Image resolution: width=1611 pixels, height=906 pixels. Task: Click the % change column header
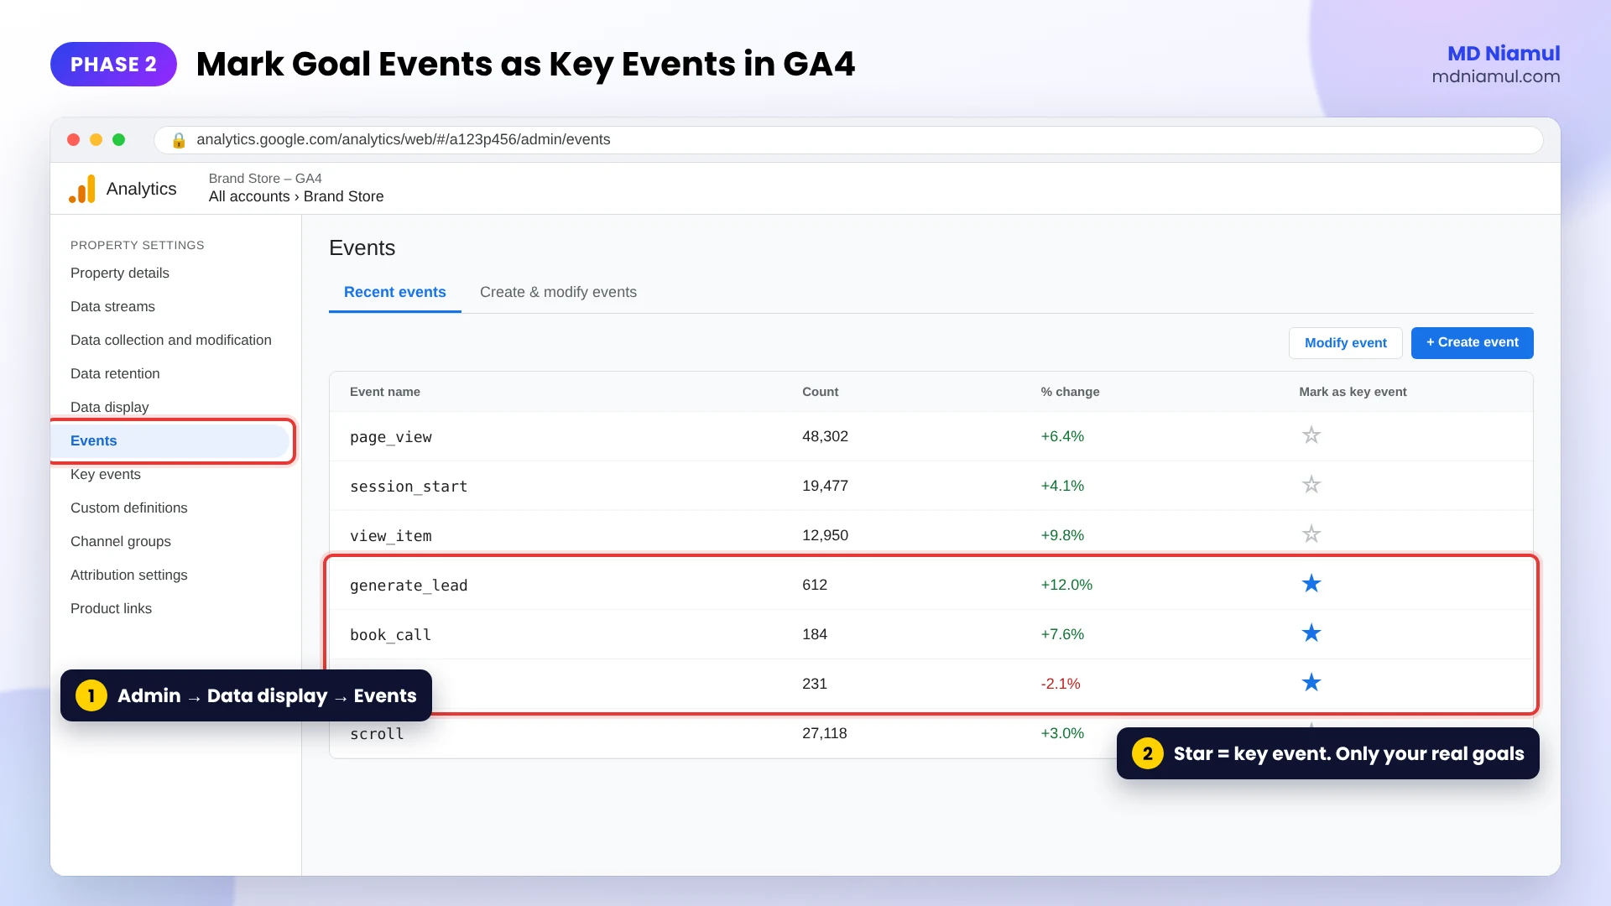click(1070, 392)
